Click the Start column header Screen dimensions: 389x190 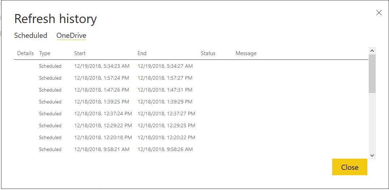(80, 53)
